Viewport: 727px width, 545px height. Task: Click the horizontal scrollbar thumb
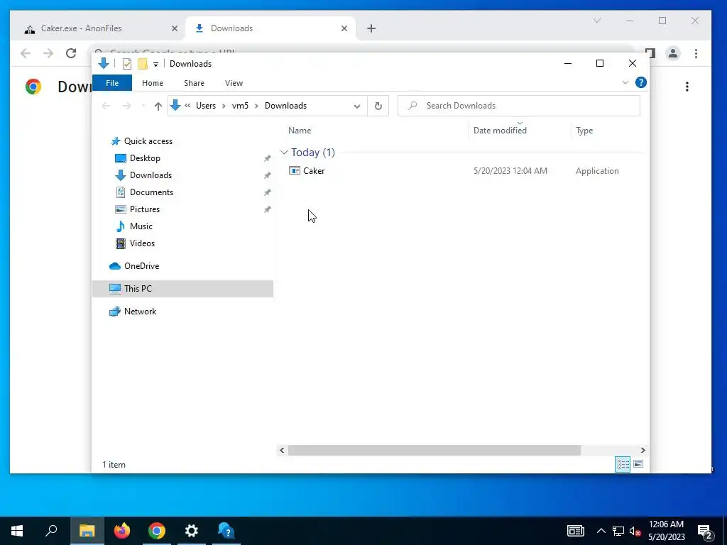434,450
